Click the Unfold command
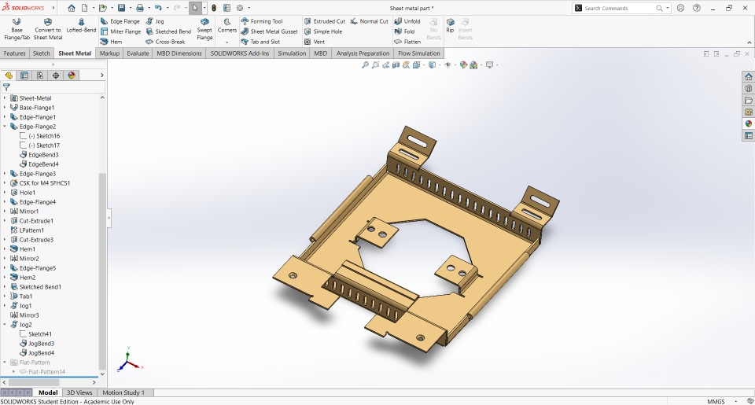The height and width of the screenshot is (405, 755). click(407, 21)
